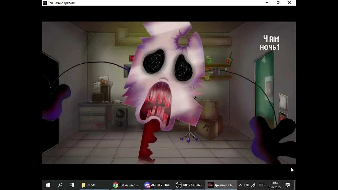Screen dimensions: 338x190
Task: Expand hidden system tray icons chevron
Action: click(240, 185)
